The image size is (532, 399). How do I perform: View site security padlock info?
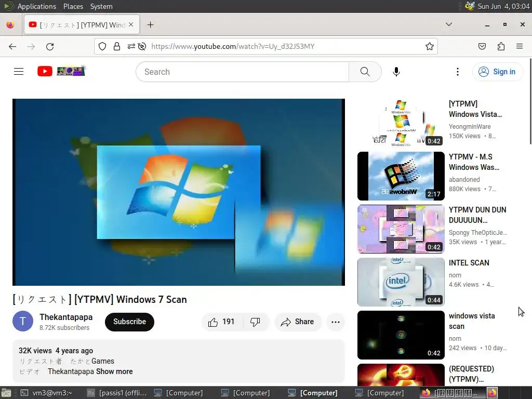pyautogui.click(x=117, y=46)
